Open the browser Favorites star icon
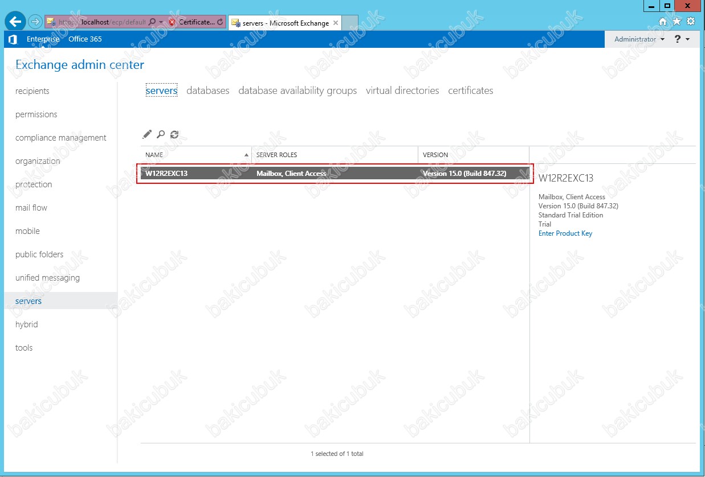 pos(677,22)
